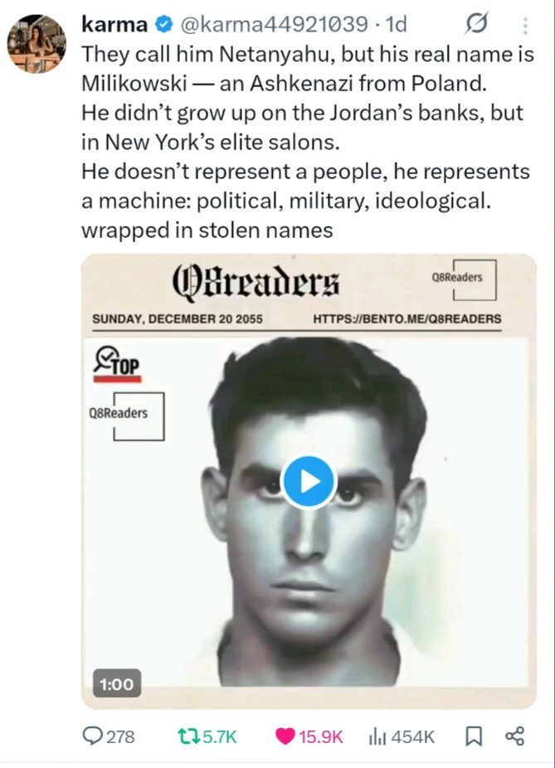This screenshot has height=768, width=555.
Task: Open the Grok slash-circle icon
Action: click(476, 23)
